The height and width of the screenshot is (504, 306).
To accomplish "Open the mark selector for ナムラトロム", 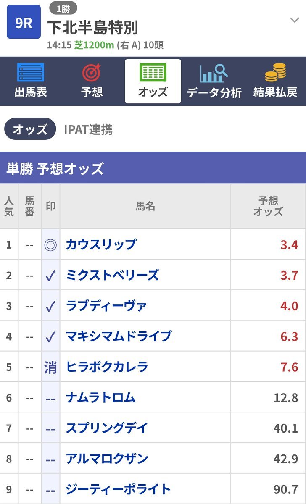I will pos(50,398).
